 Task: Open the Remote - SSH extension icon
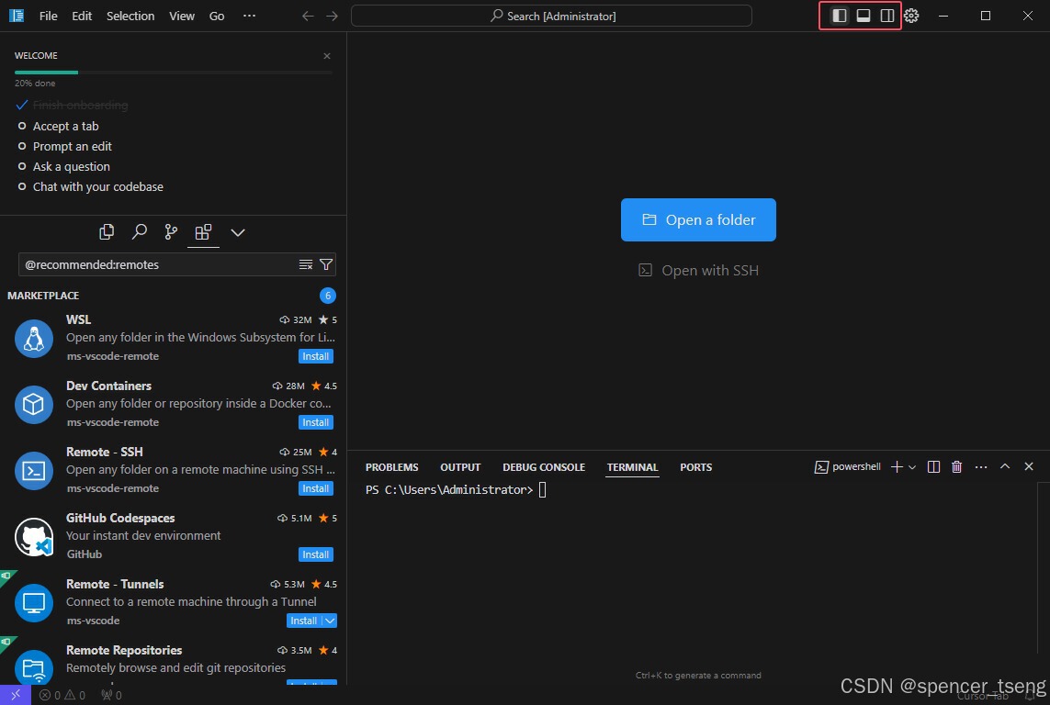[x=33, y=470]
